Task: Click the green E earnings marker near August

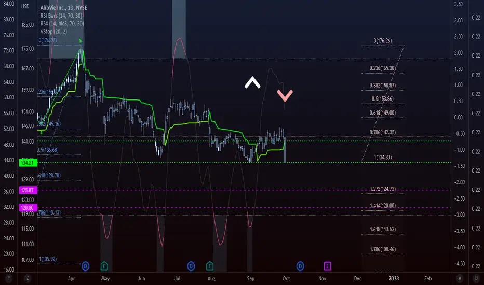Action: tap(210, 266)
